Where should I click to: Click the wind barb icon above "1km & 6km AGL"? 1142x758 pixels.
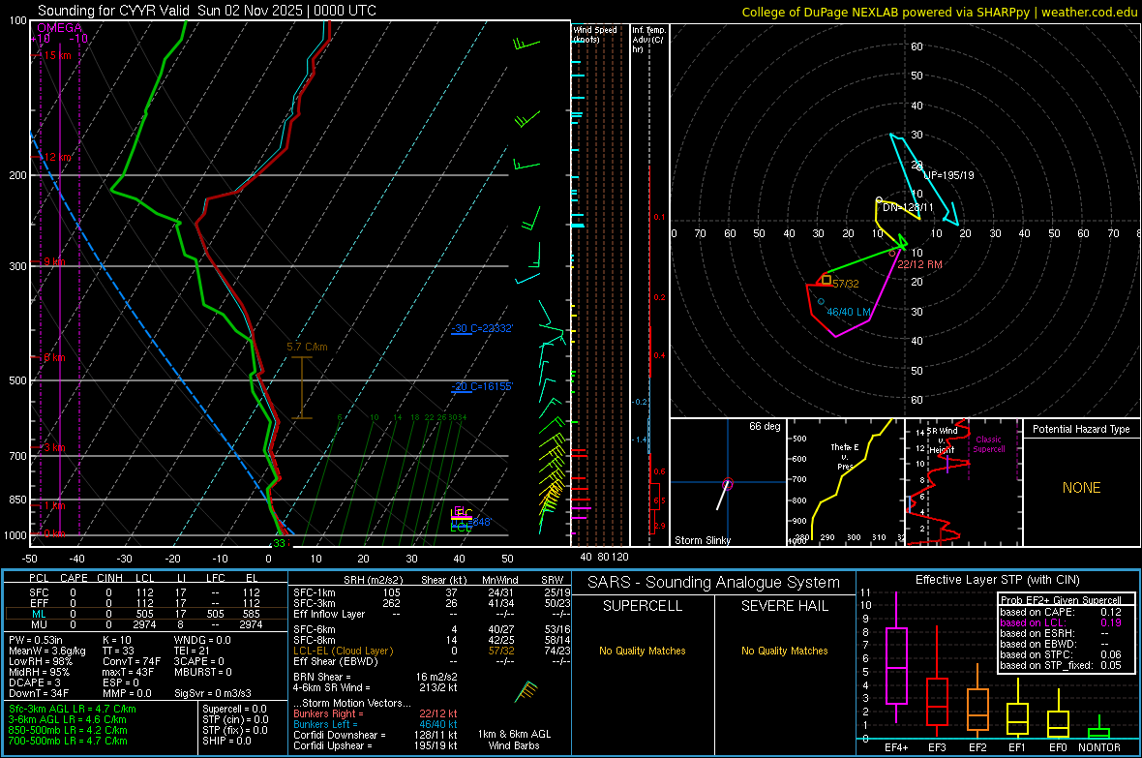(x=526, y=691)
